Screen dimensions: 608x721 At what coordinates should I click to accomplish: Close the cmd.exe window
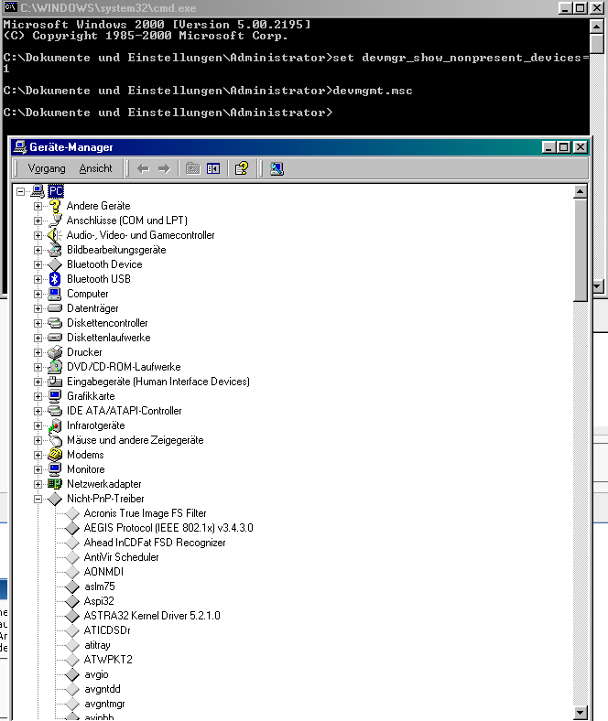597,8
